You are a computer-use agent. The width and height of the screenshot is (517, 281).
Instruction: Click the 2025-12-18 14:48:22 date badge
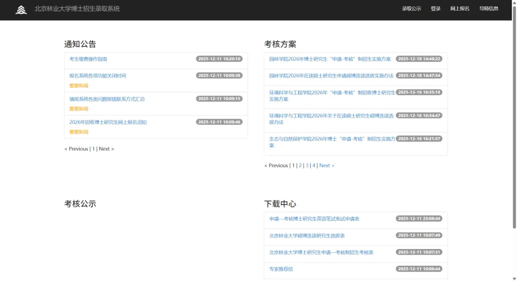(x=419, y=59)
